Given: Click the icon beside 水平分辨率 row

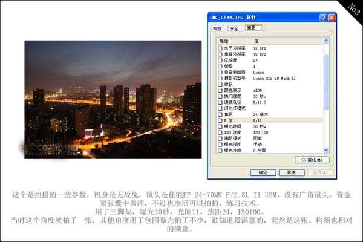Looking at the screenshot, I should click(220, 48).
